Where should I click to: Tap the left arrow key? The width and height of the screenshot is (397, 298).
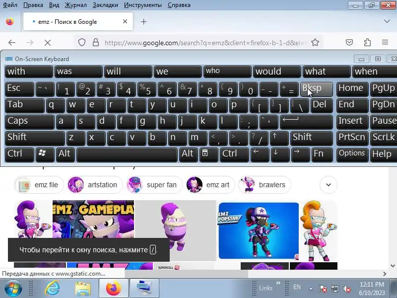click(260, 155)
